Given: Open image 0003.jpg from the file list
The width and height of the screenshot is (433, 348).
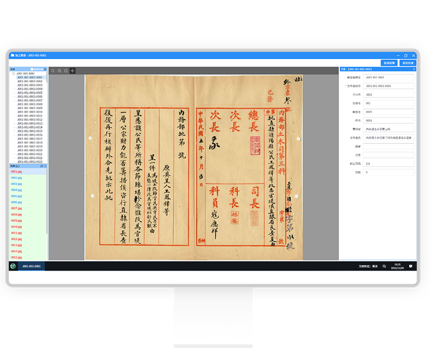Looking at the screenshot, I should click(16, 184).
